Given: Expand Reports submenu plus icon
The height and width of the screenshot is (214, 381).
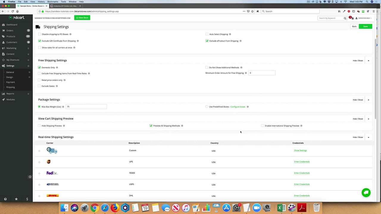Looking at the screenshot, I should point(28,94).
